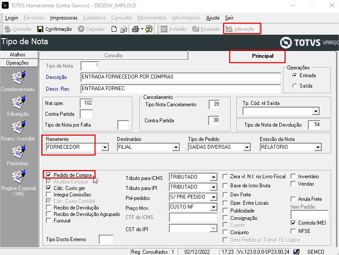This screenshot has height=255, width=339.
Task: Click the Descrição input field
Action: [x=181, y=77]
